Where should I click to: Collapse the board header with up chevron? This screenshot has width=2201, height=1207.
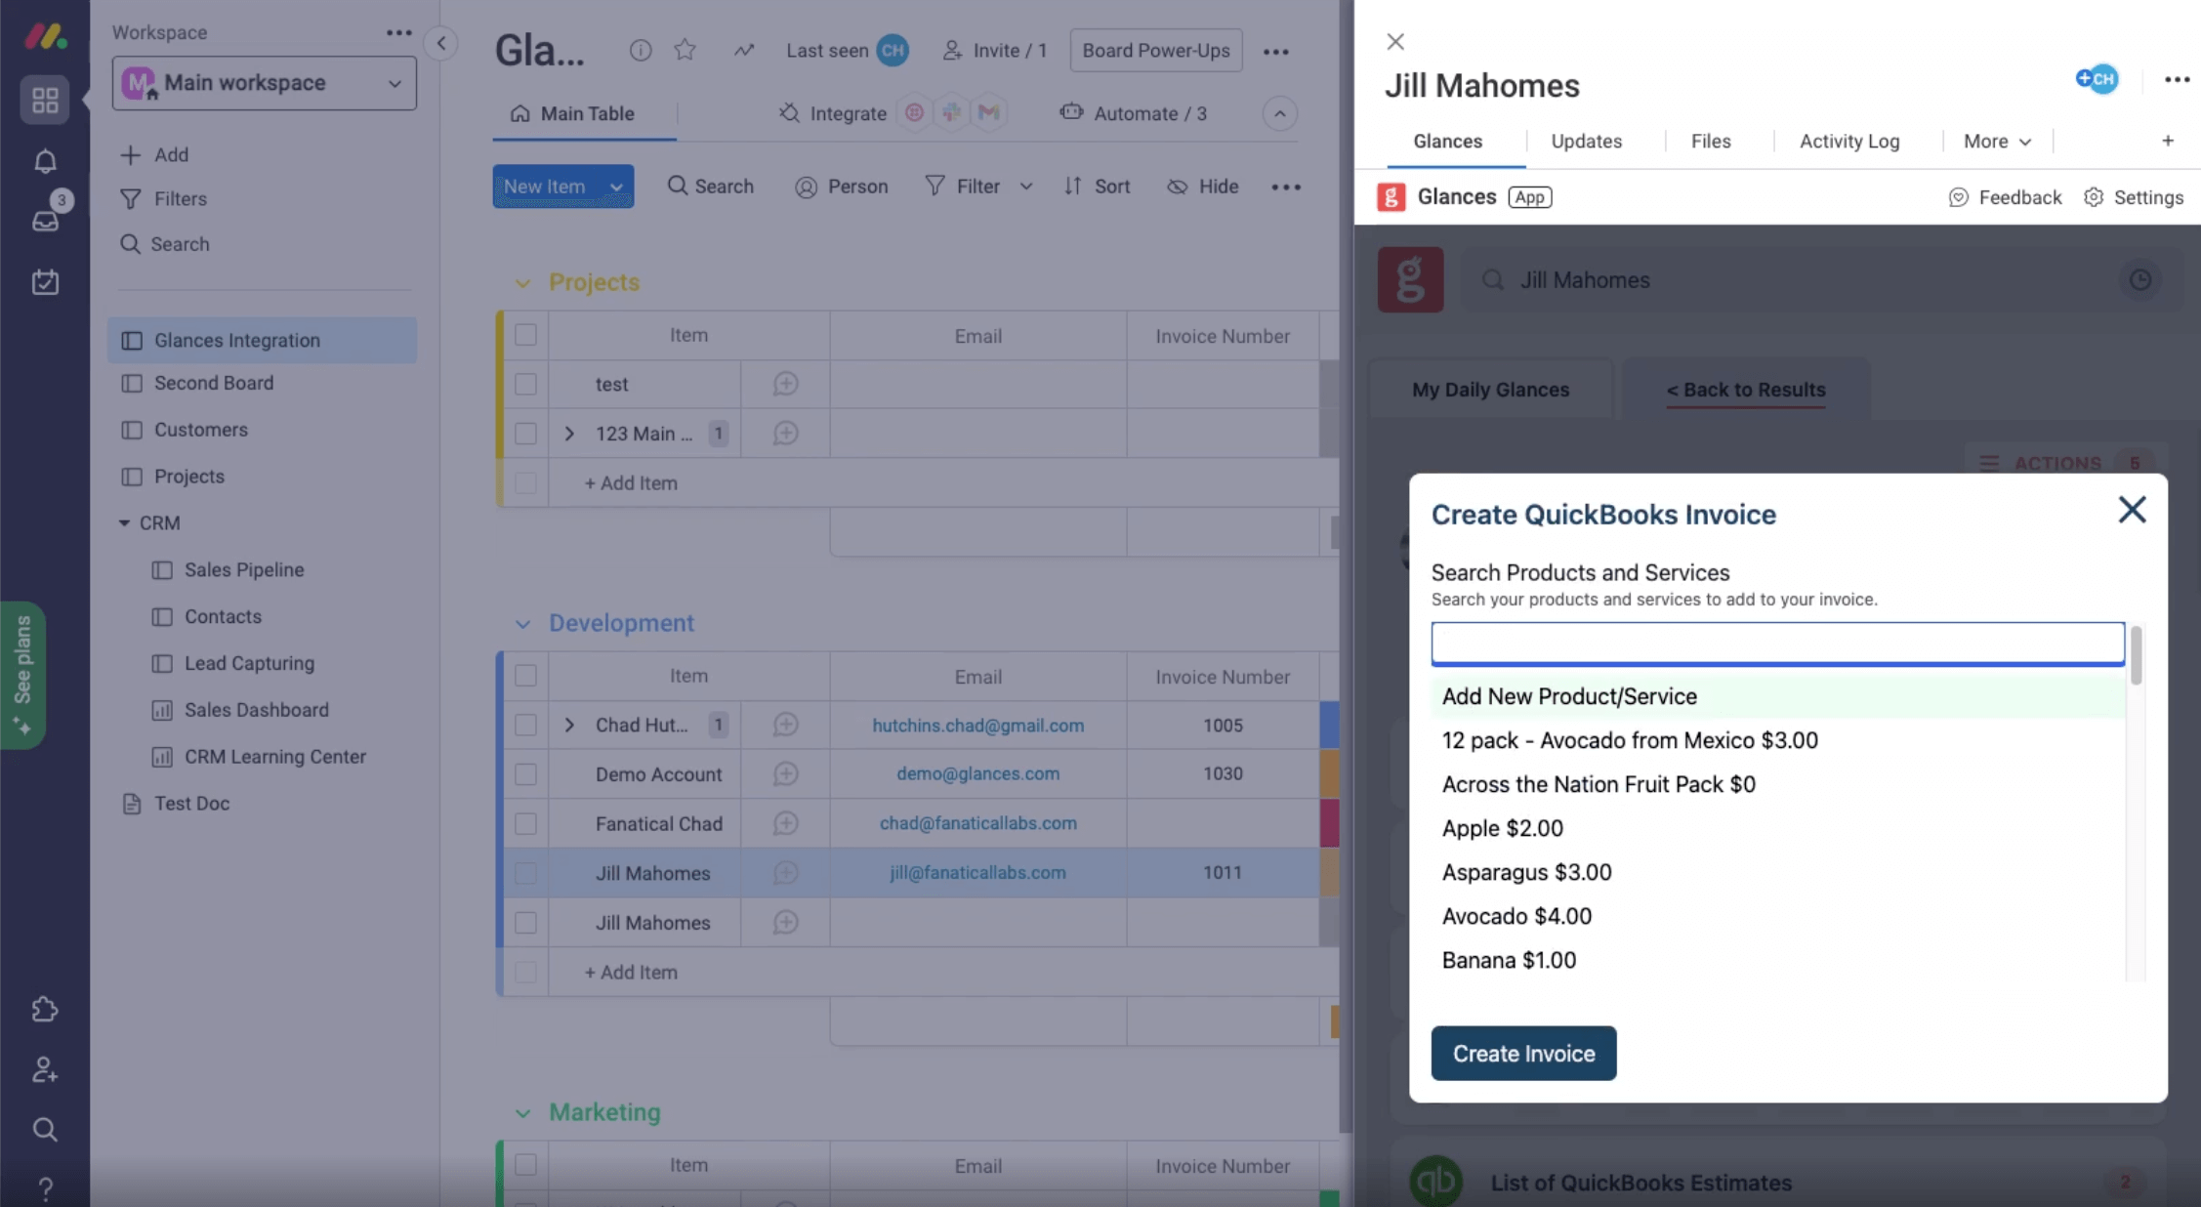tap(1279, 113)
